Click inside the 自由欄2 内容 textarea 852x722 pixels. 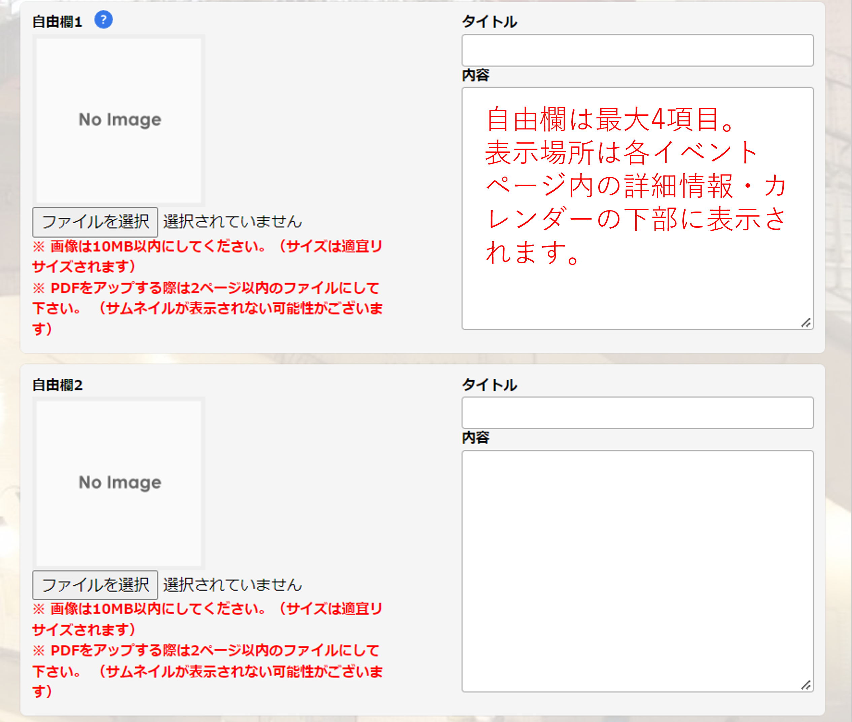(637, 571)
